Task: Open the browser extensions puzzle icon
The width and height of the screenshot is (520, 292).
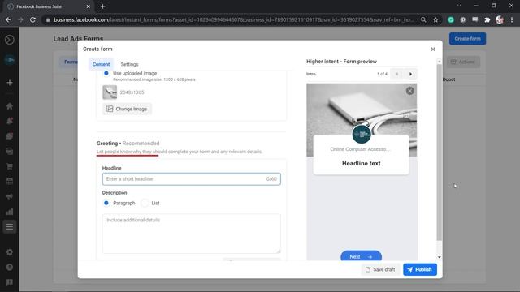Action: [x=487, y=19]
